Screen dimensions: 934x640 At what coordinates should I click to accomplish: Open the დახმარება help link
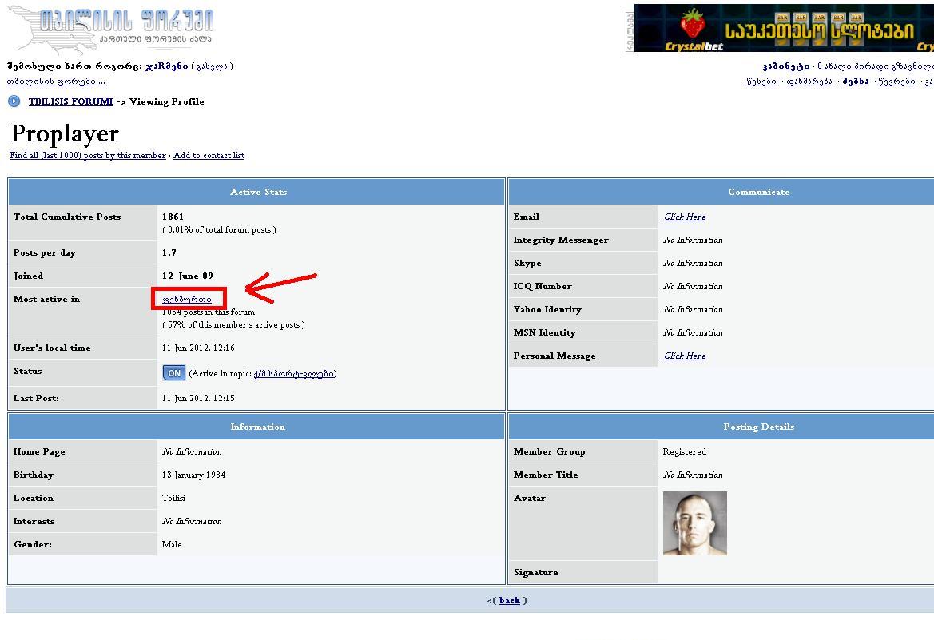coord(809,81)
